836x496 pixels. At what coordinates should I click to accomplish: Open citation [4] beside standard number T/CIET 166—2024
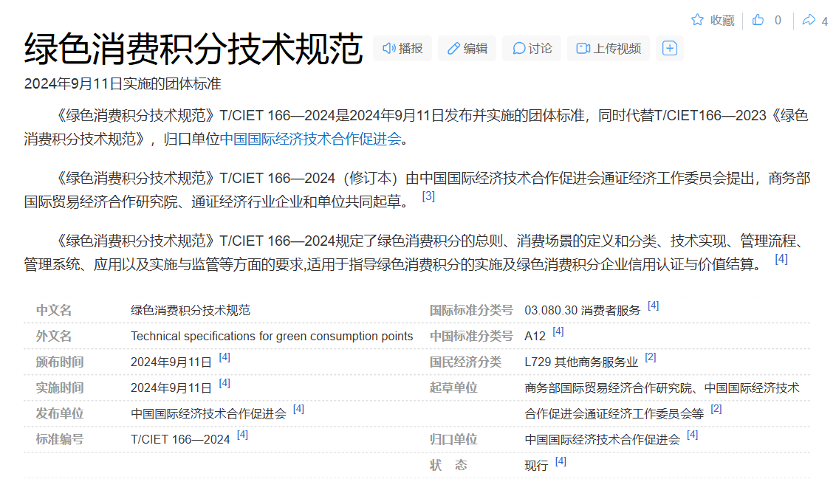point(241,434)
